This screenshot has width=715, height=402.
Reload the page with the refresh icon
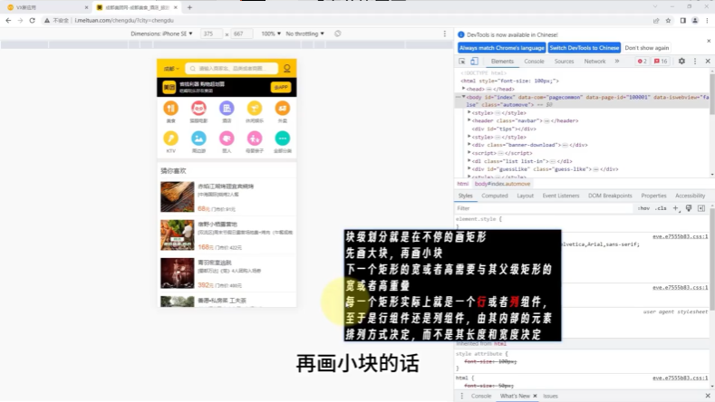[x=32, y=21]
